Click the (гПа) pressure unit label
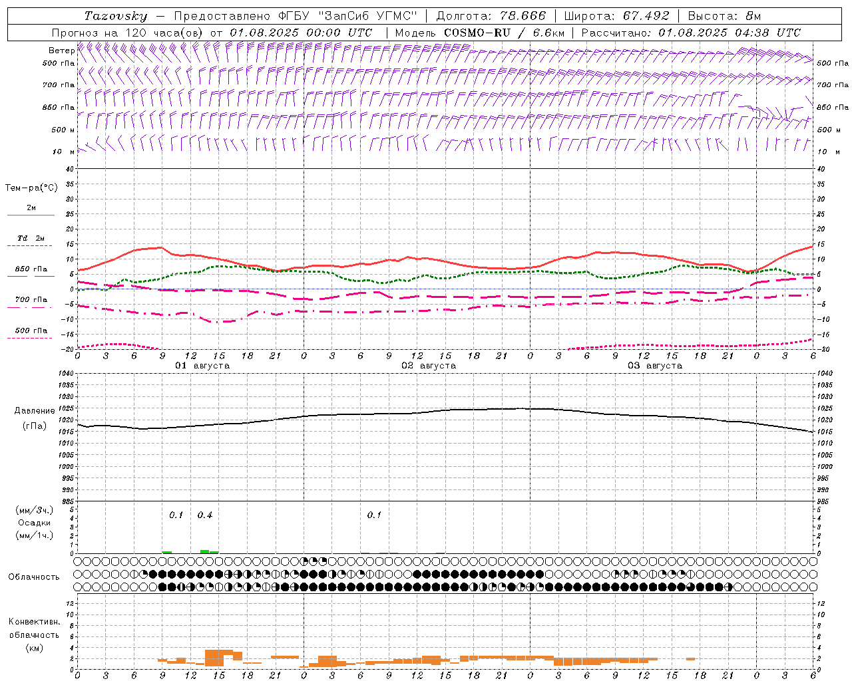 [35, 426]
